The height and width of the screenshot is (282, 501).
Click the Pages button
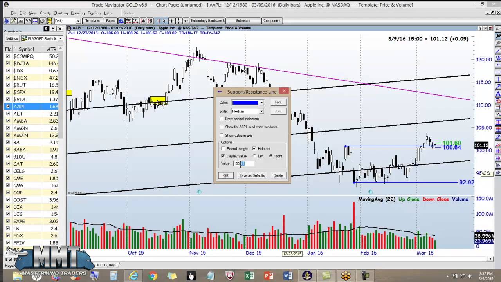tap(110, 20)
